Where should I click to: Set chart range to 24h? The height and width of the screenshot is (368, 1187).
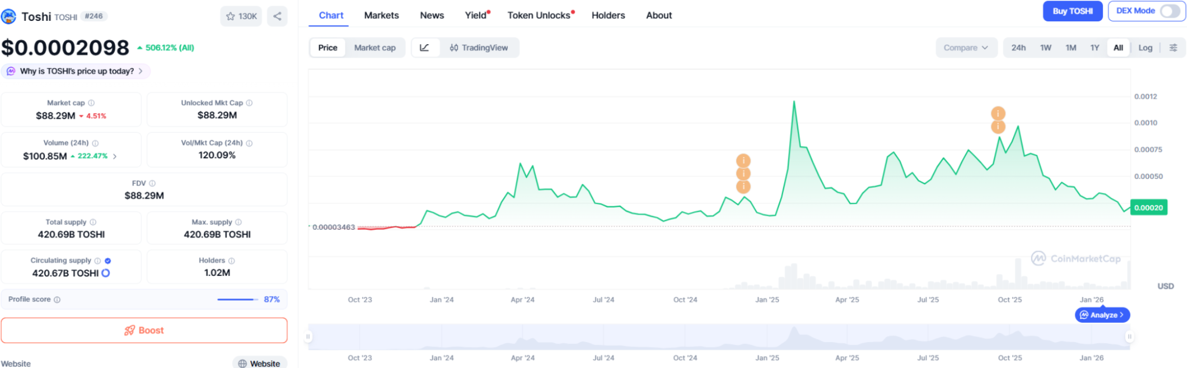pos(1018,48)
